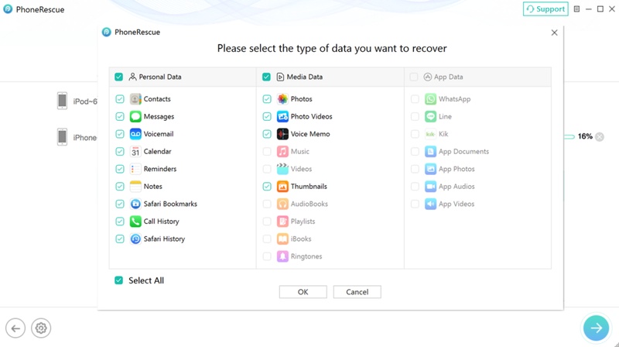Click the App Audios icon

430,186
